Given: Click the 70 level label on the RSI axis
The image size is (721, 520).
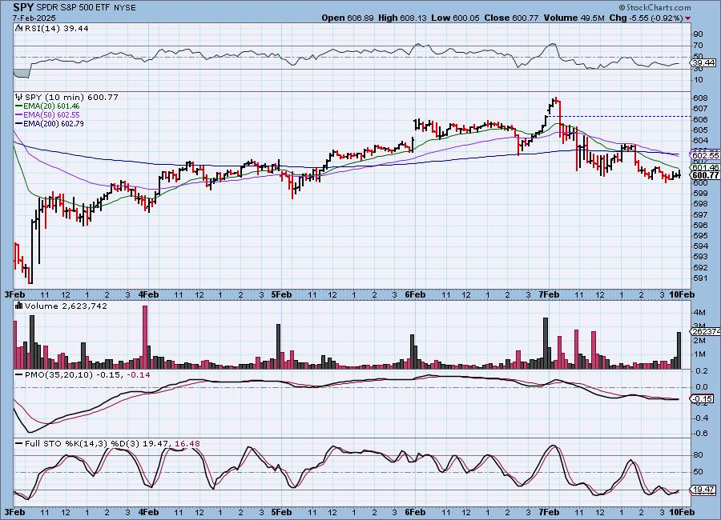Looking at the screenshot, I should [x=698, y=45].
